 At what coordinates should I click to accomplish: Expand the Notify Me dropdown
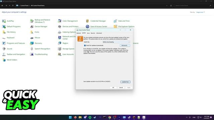tap(116, 42)
